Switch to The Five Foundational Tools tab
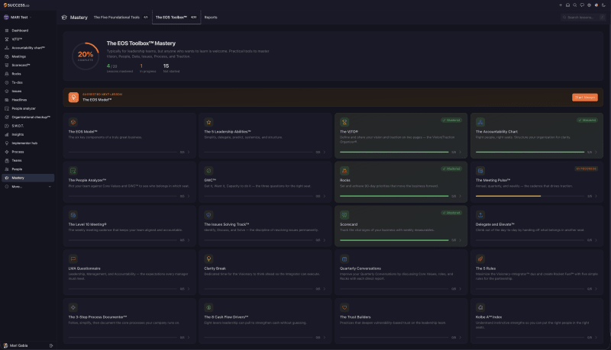This screenshot has height=350, width=611. (x=121, y=18)
